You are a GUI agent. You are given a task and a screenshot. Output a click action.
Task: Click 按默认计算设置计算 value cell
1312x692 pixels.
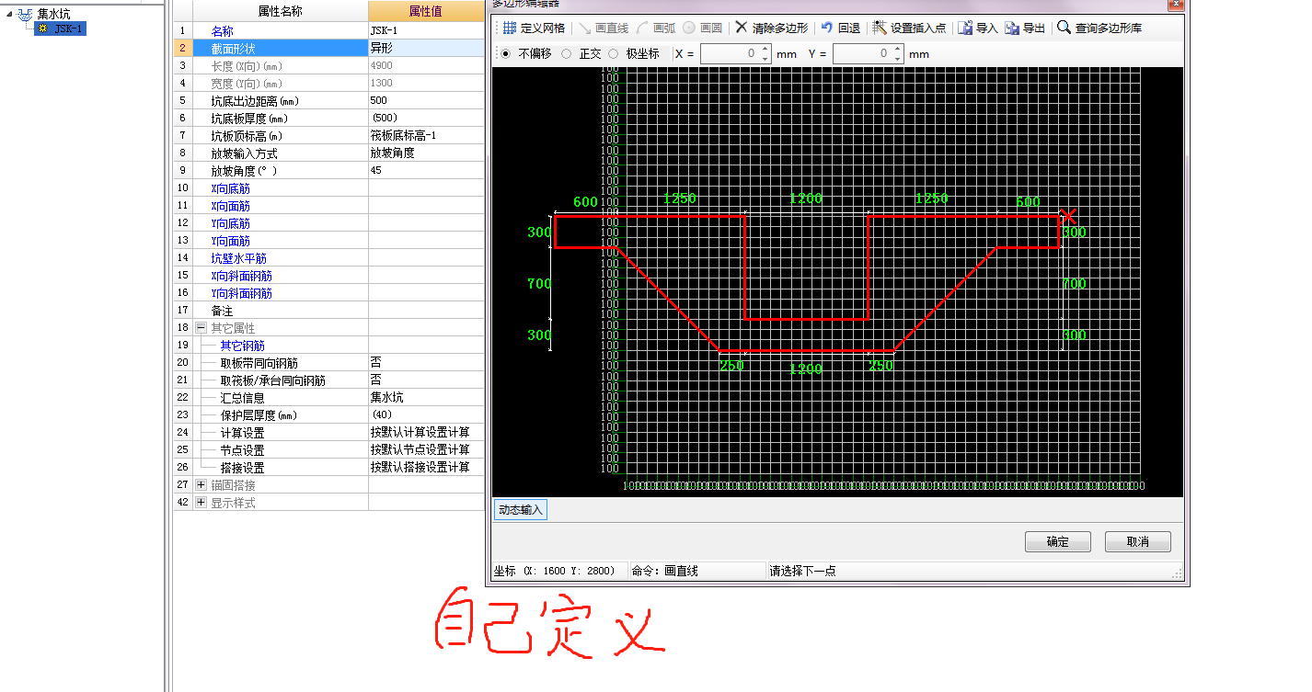point(426,432)
